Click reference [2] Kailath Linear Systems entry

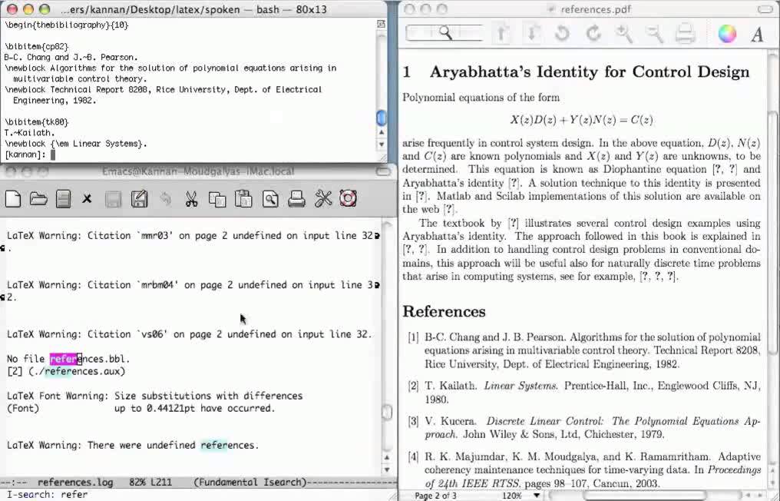pyautogui.click(x=584, y=393)
